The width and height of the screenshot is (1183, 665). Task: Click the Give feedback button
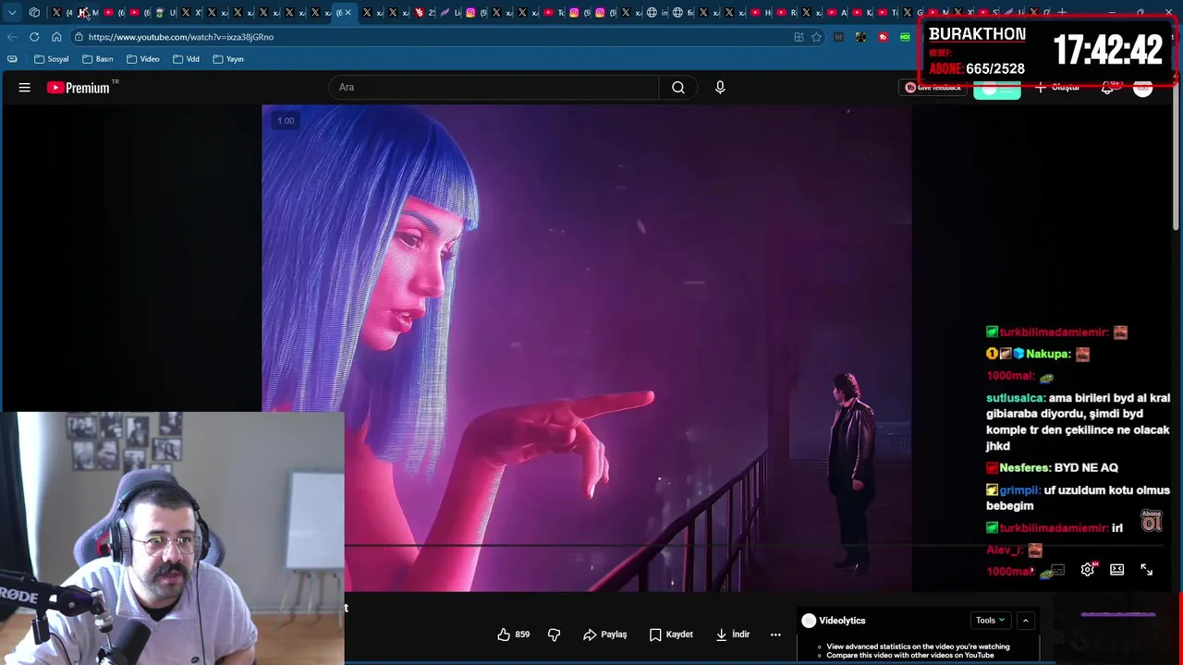933,88
